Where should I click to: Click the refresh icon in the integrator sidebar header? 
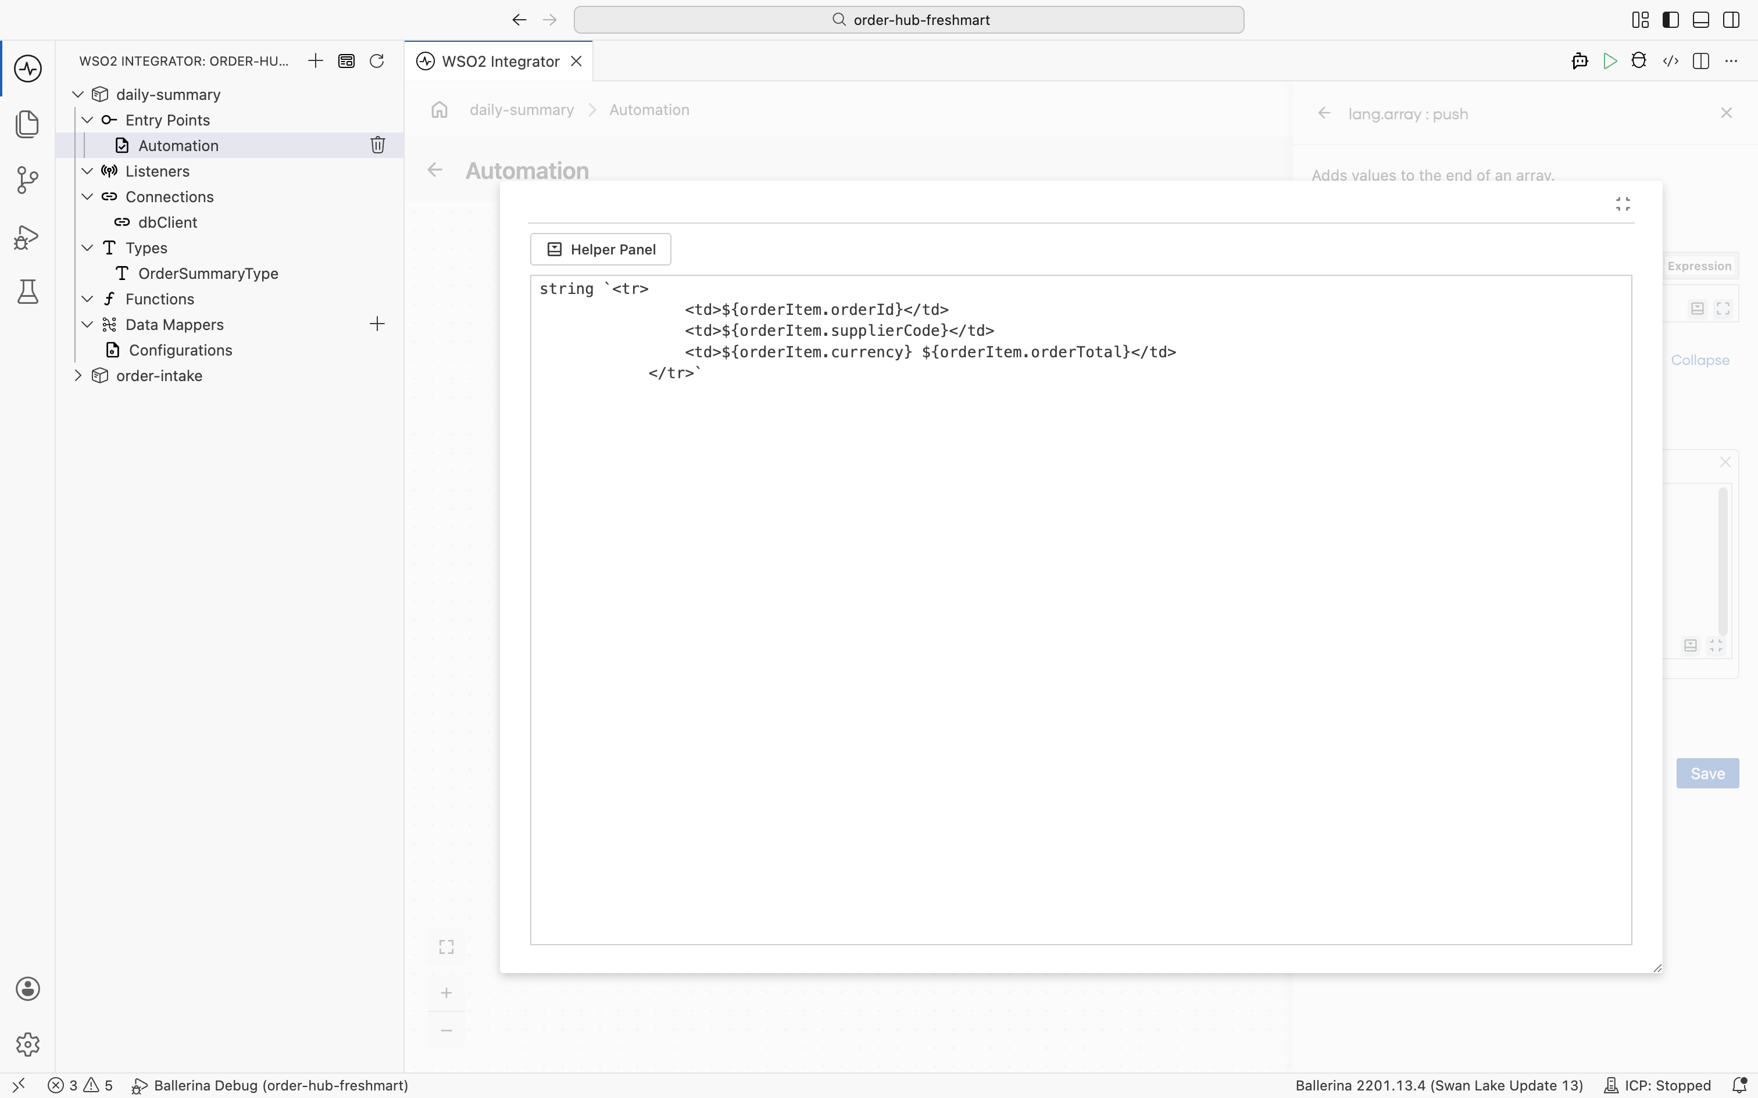point(376,61)
